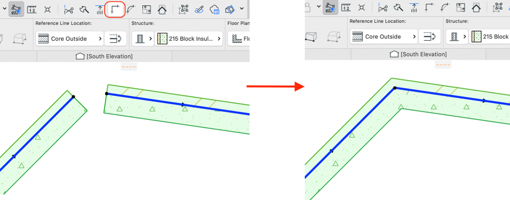The width and height of the screenshot is (510, 200).
Task: Click ruler measure icon in left screenshot
Action: [32, 9]
